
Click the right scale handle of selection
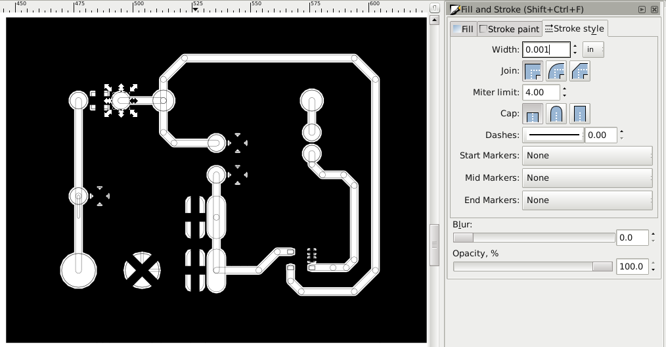134,101
